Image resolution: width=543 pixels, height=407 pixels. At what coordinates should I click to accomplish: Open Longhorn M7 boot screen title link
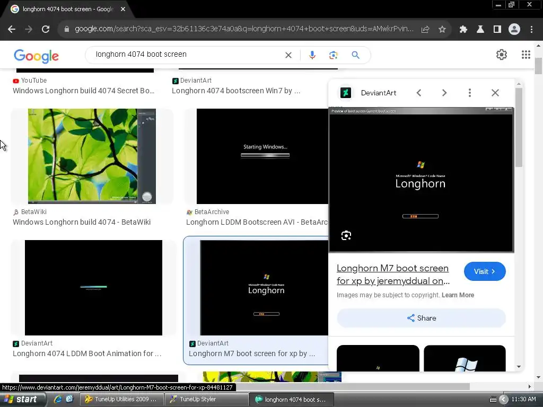tap(393, 275)
